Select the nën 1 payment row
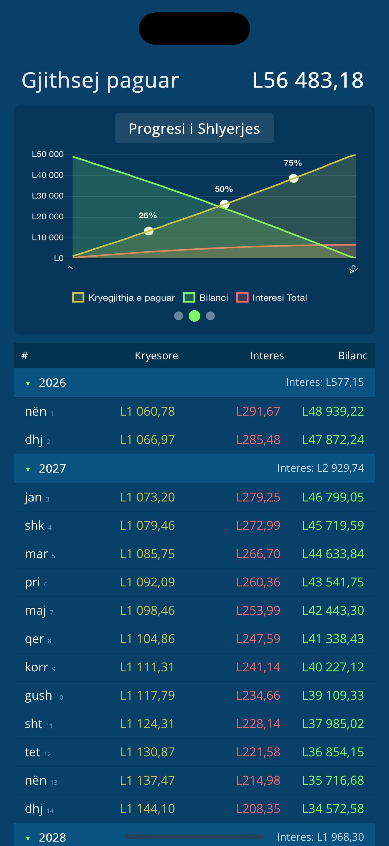This screenshot has height=846, width=389. tap(194, 411)
